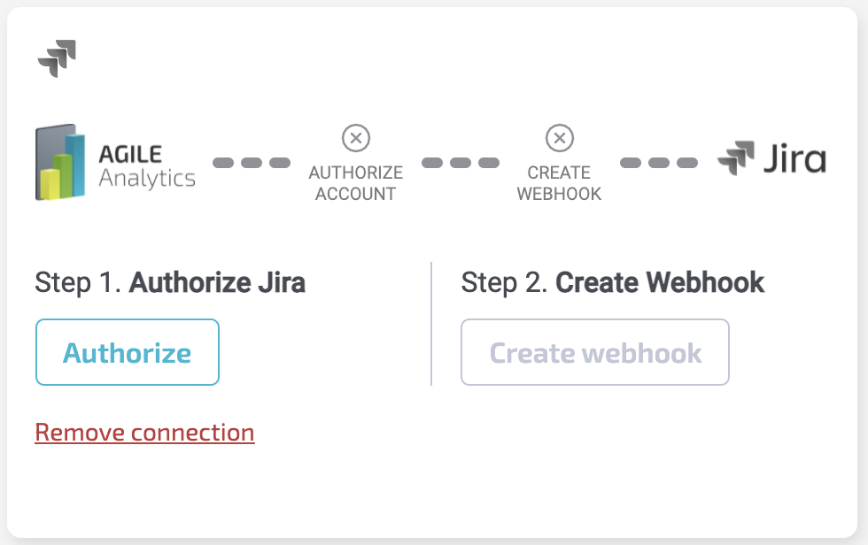Image resolution: width=868 pixels, height=545 pixels.
Task: Select the CREATE WEBHOOK progress step label
Action: point(559,183)
